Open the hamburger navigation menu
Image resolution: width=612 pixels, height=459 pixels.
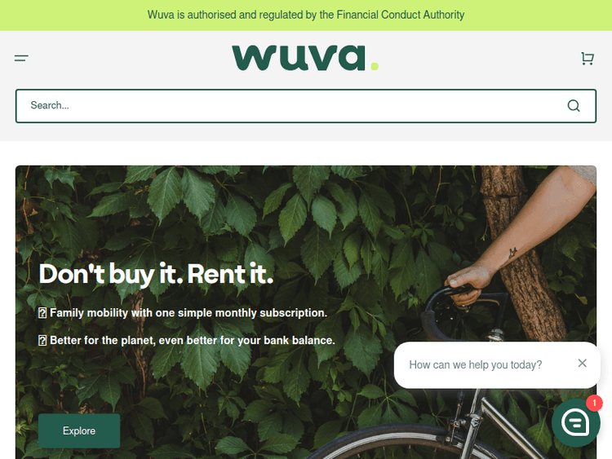21,58
